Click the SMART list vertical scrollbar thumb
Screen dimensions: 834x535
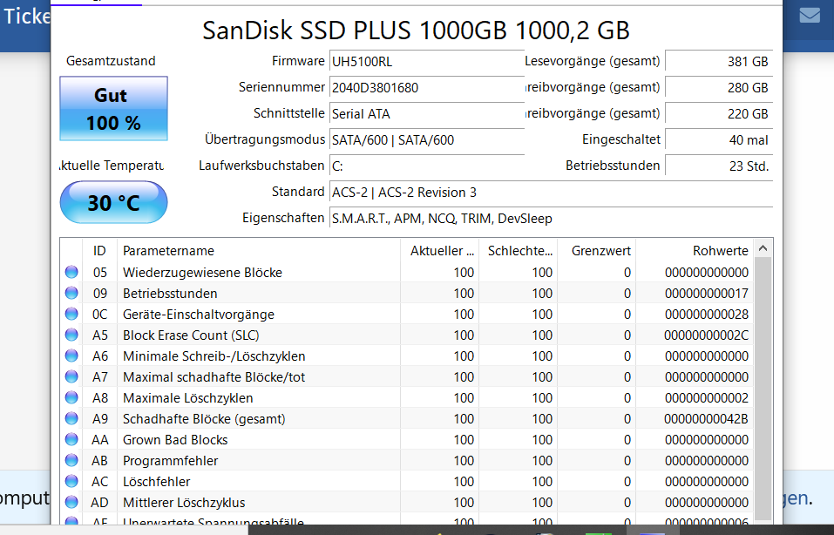[763, 389]
